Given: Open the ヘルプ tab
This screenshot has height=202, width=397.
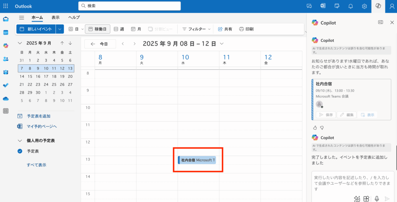Looking at the screenshot, I should click(x=74, y=18).
